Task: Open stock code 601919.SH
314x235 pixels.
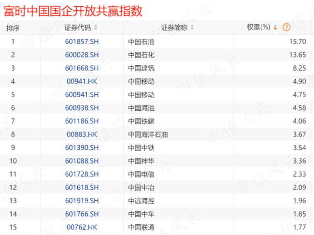Action: coord(82,201)
